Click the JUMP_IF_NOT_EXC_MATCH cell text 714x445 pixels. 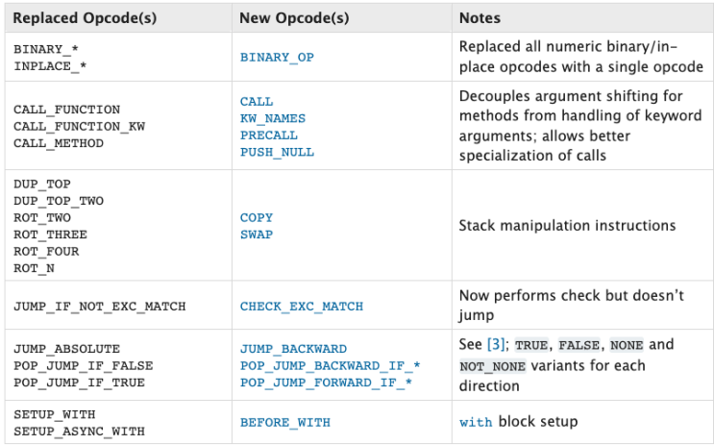(100, 306)
